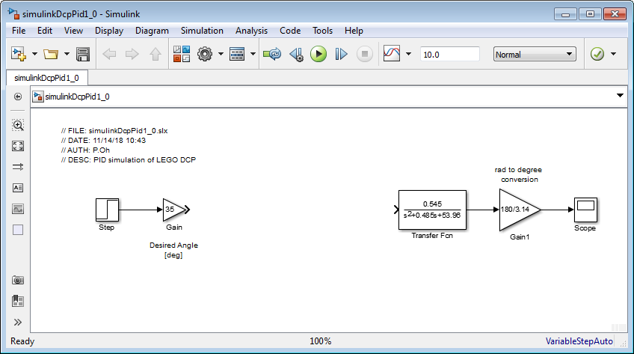Click the simulation stop time field 10.0
The height and width of the screenshot is (354, 634).
click(x=450, y=54)
